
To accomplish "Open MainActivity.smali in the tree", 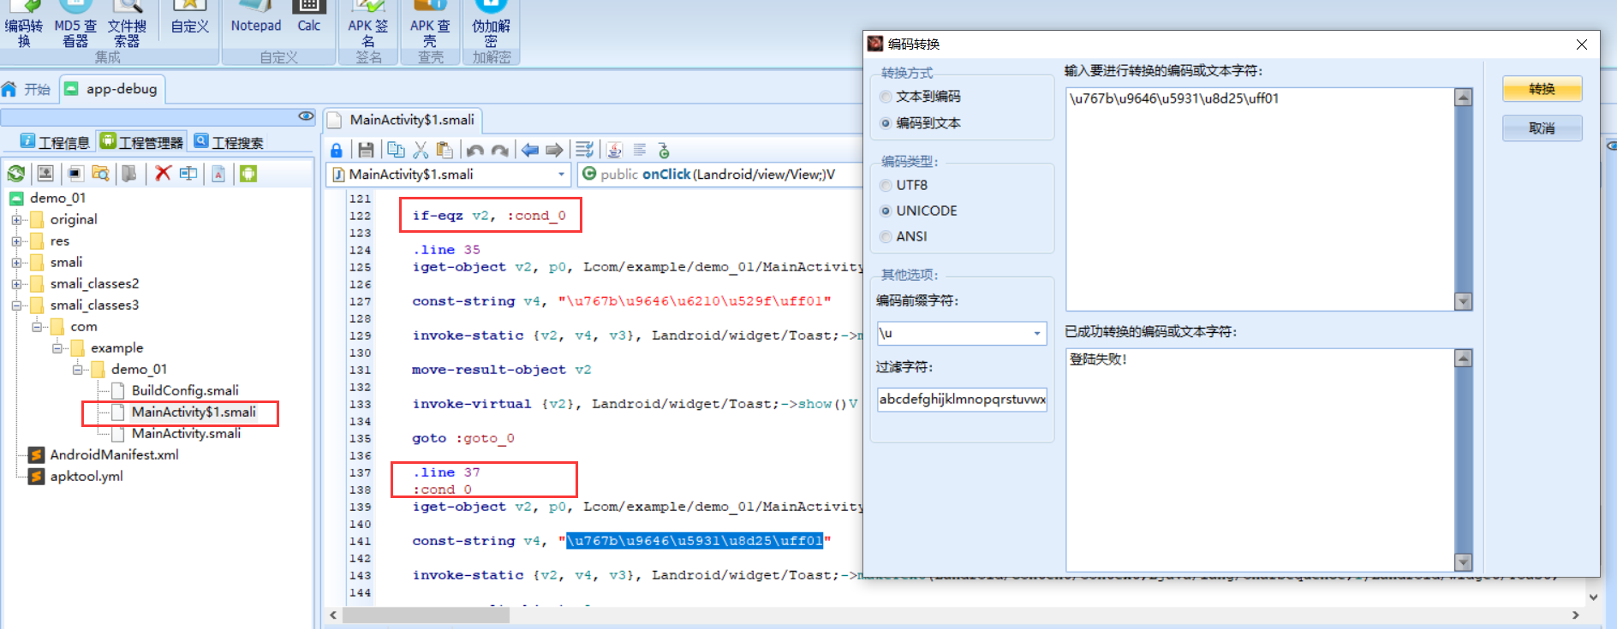I will tap(186, 434).
